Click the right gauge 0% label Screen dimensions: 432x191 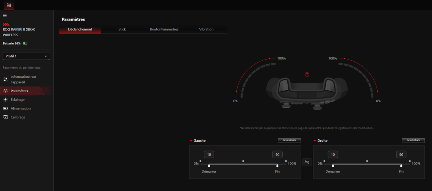378,101
